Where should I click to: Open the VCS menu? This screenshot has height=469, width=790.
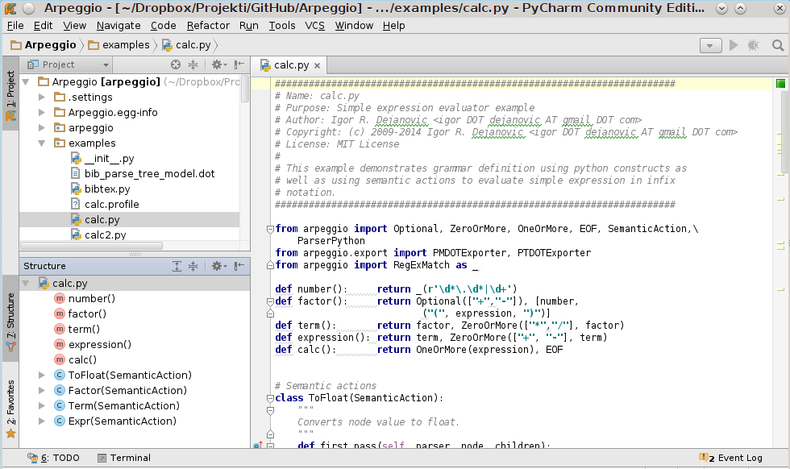pyautogui.click(x=314, y=26)
